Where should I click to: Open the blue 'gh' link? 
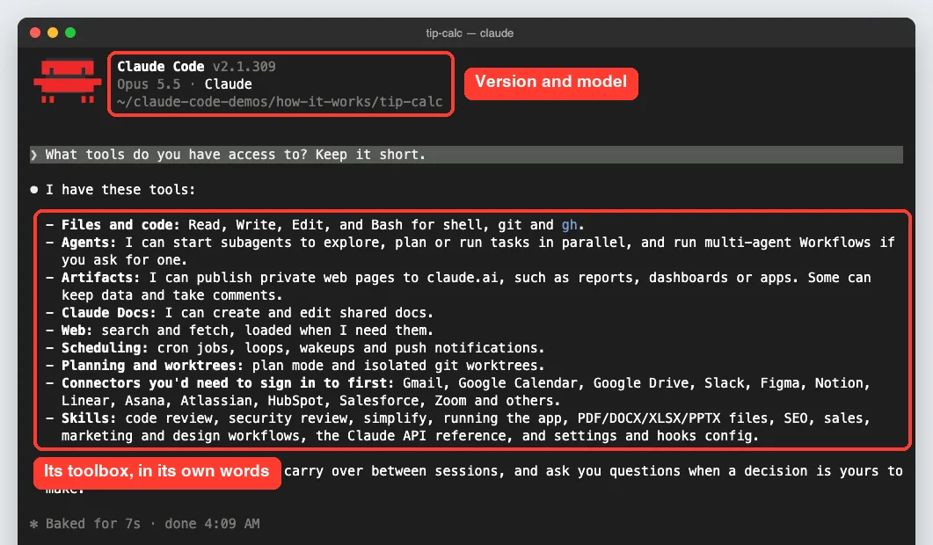point(569,225)
